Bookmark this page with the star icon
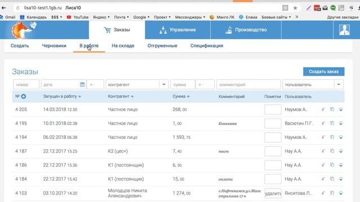 click(295, 8)
